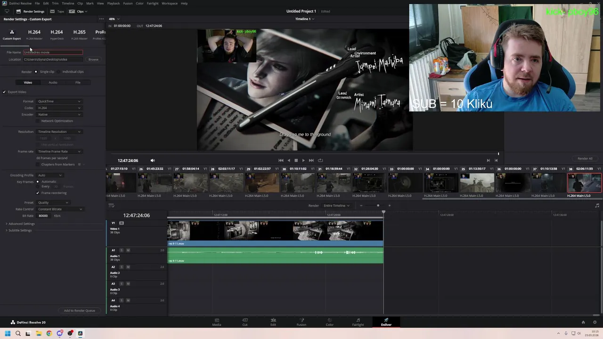Open the Timeline Resolution dropdown
Screen dimensions: 603x339
[59, 132]
